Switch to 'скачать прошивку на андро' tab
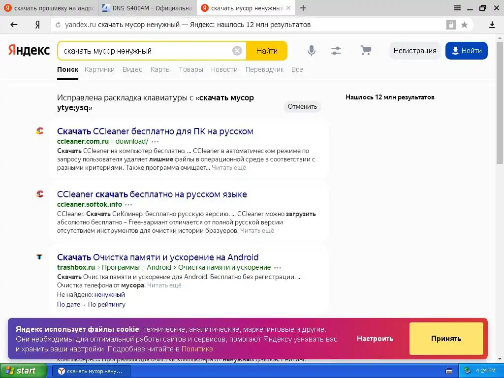This screenshot has width=504, height=378. tap(49, 8)
